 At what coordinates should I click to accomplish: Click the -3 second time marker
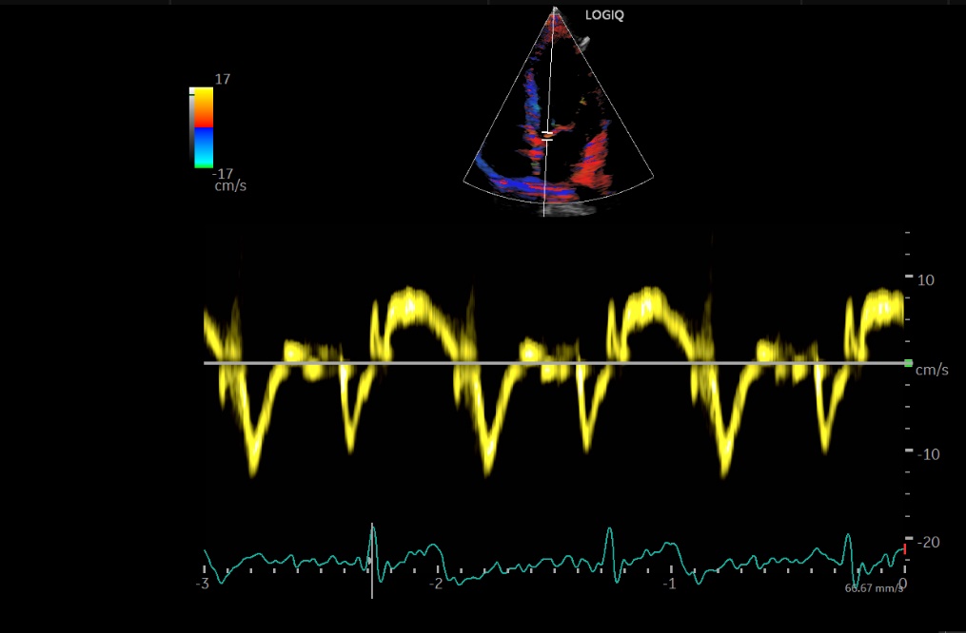coord(202,583)
